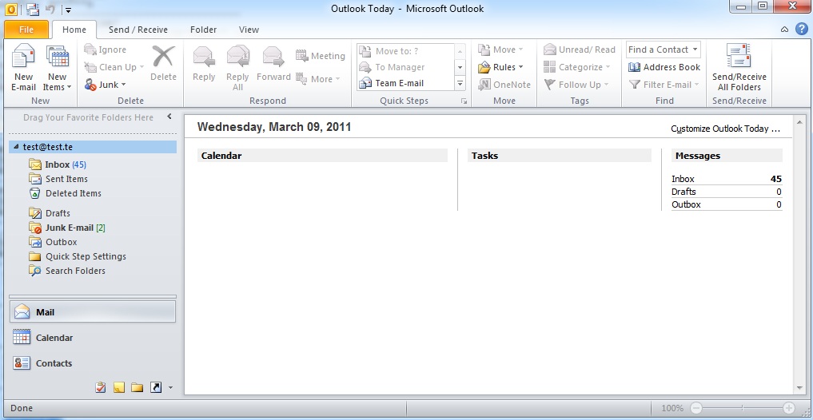The height and width of the screenshot is (420, 813).
Task: Click the Reply button
Action: tap(204, 62)
